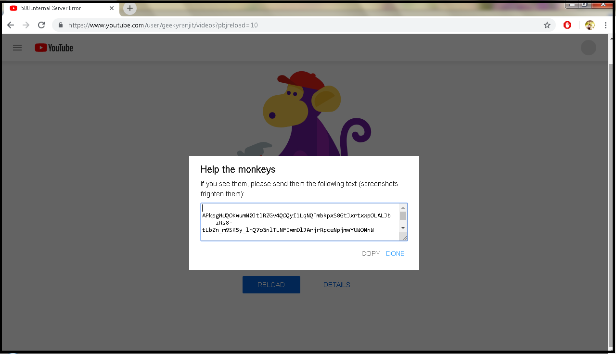Open the red Opera-style extension icon

pyautogui.click(x=567, y=25)
